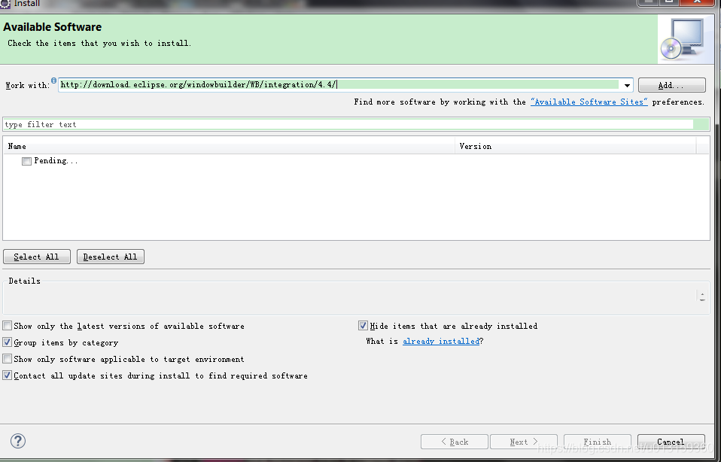Screen dimensions: 721x462
Task: Open the already installed link
Action: click(441, 341)
